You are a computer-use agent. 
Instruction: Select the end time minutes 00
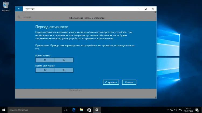(64, 70)
